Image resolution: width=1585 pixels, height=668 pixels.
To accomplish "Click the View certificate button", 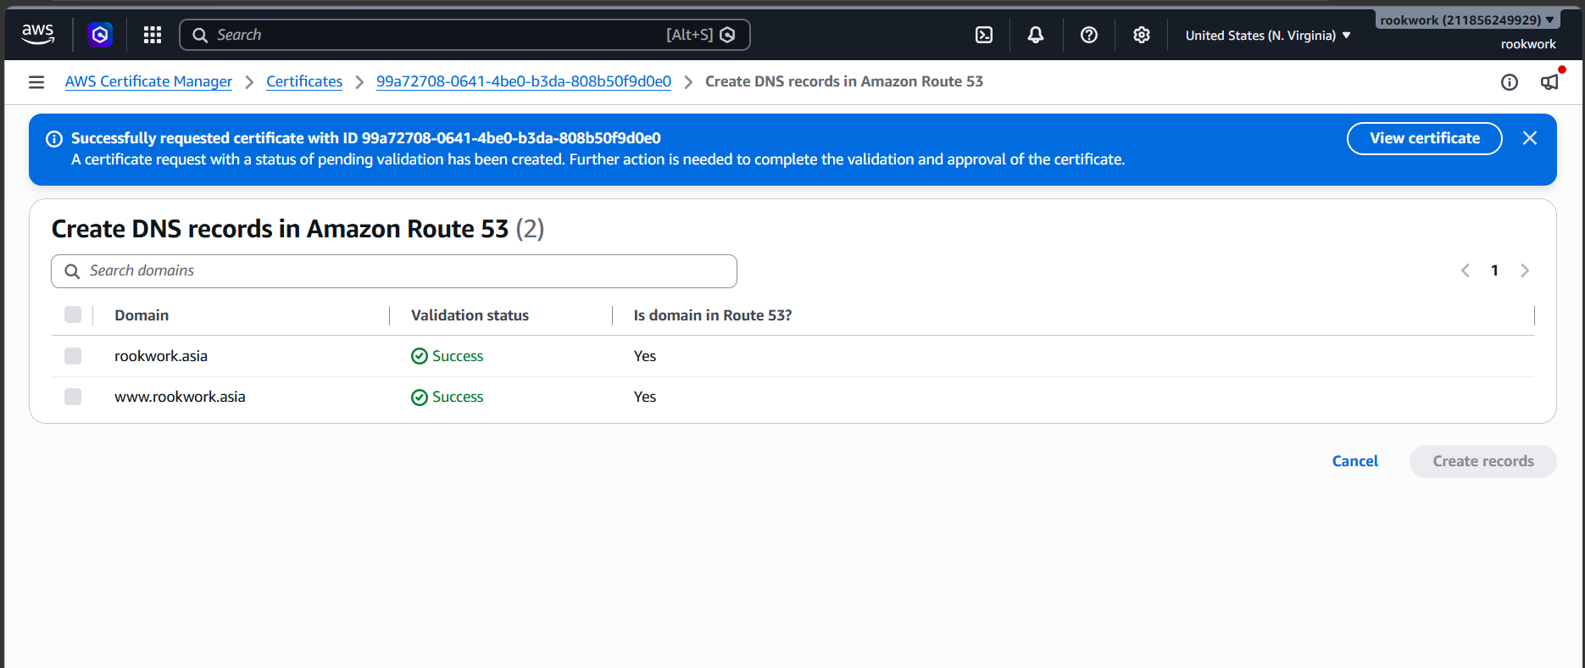I will 1425,138.
